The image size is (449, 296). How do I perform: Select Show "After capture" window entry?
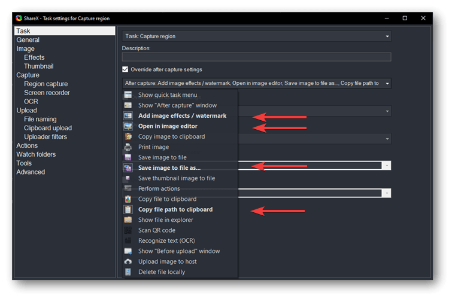click(180, 105)
